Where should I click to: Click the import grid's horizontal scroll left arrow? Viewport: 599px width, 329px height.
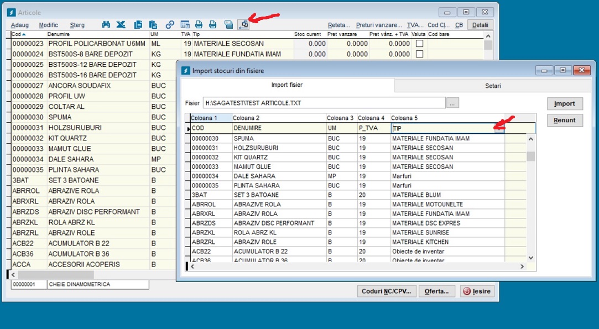192,267
